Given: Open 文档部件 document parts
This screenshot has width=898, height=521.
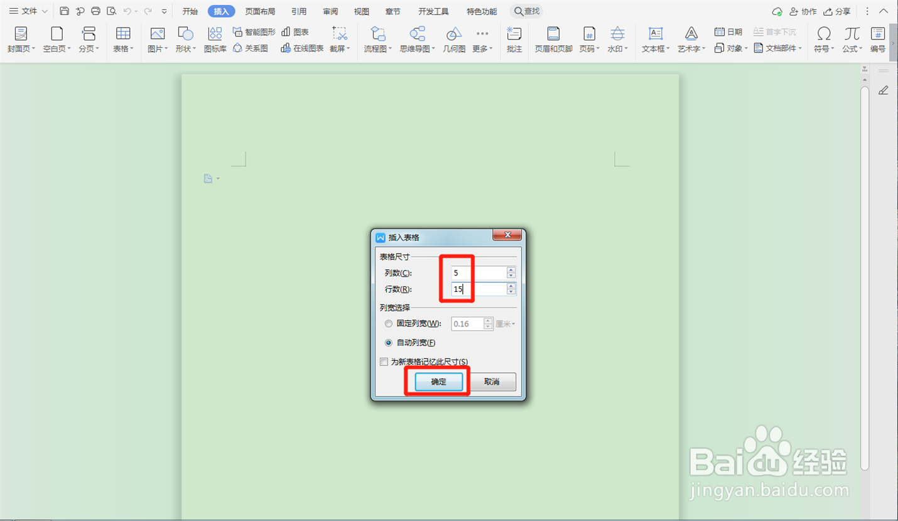Looking at the screenshot, I should [777, 48].
